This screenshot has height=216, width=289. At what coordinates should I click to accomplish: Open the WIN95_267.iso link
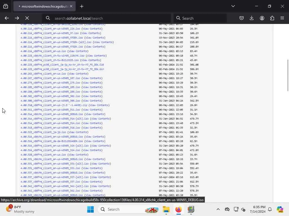[x=50, y=78]
